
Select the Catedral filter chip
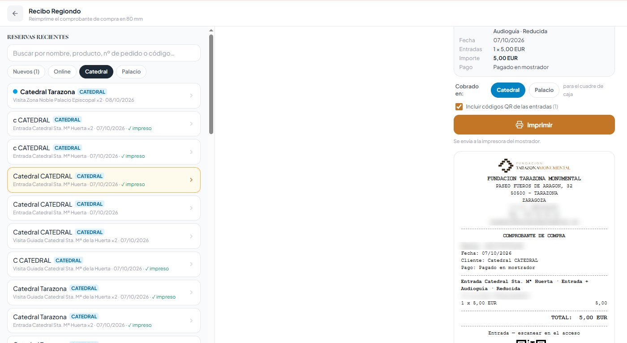(96, 72)
